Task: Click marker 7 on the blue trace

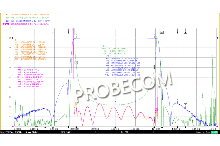Action: (45, 105)
